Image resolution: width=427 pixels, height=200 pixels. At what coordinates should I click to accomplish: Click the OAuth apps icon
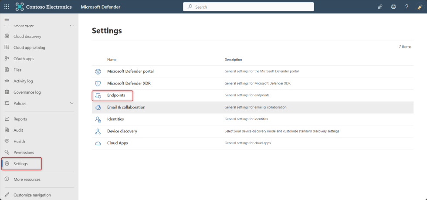pyautogui.click(x=7, y=58)
